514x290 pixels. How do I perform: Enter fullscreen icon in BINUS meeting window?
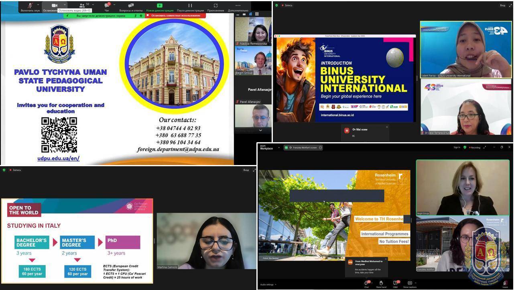point(510,5)
